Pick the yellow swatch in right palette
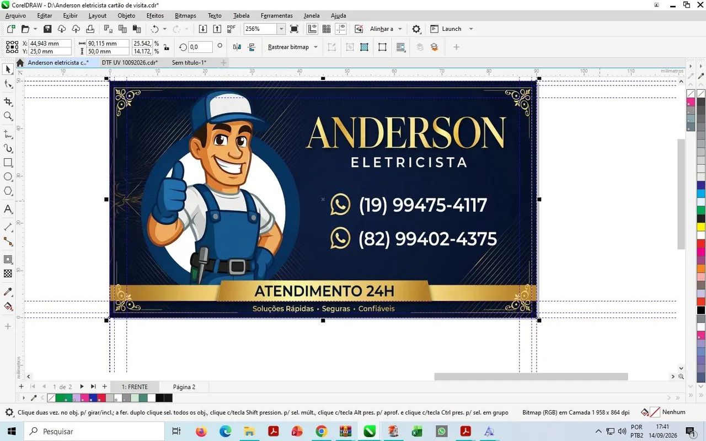Viewport: 706px width, 441px height. click(701, 227)
